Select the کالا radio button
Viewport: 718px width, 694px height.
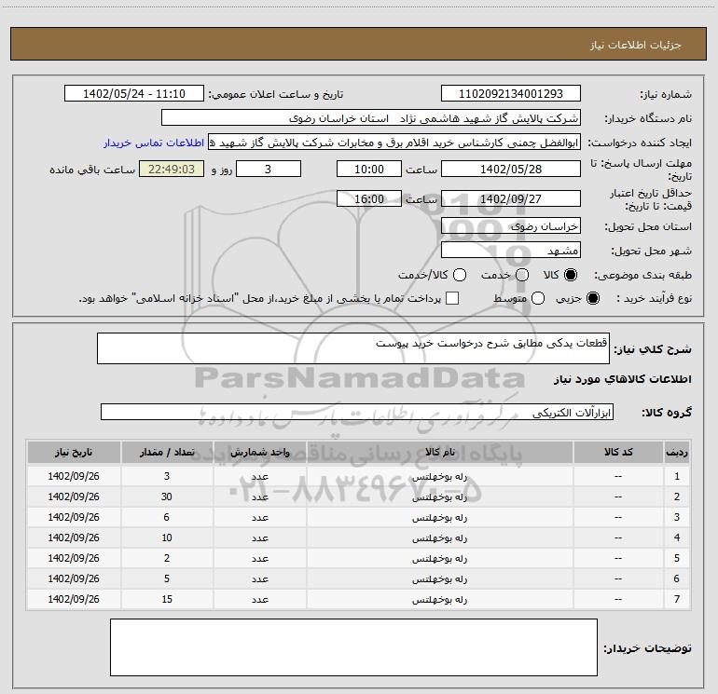(x=571, y=276)
